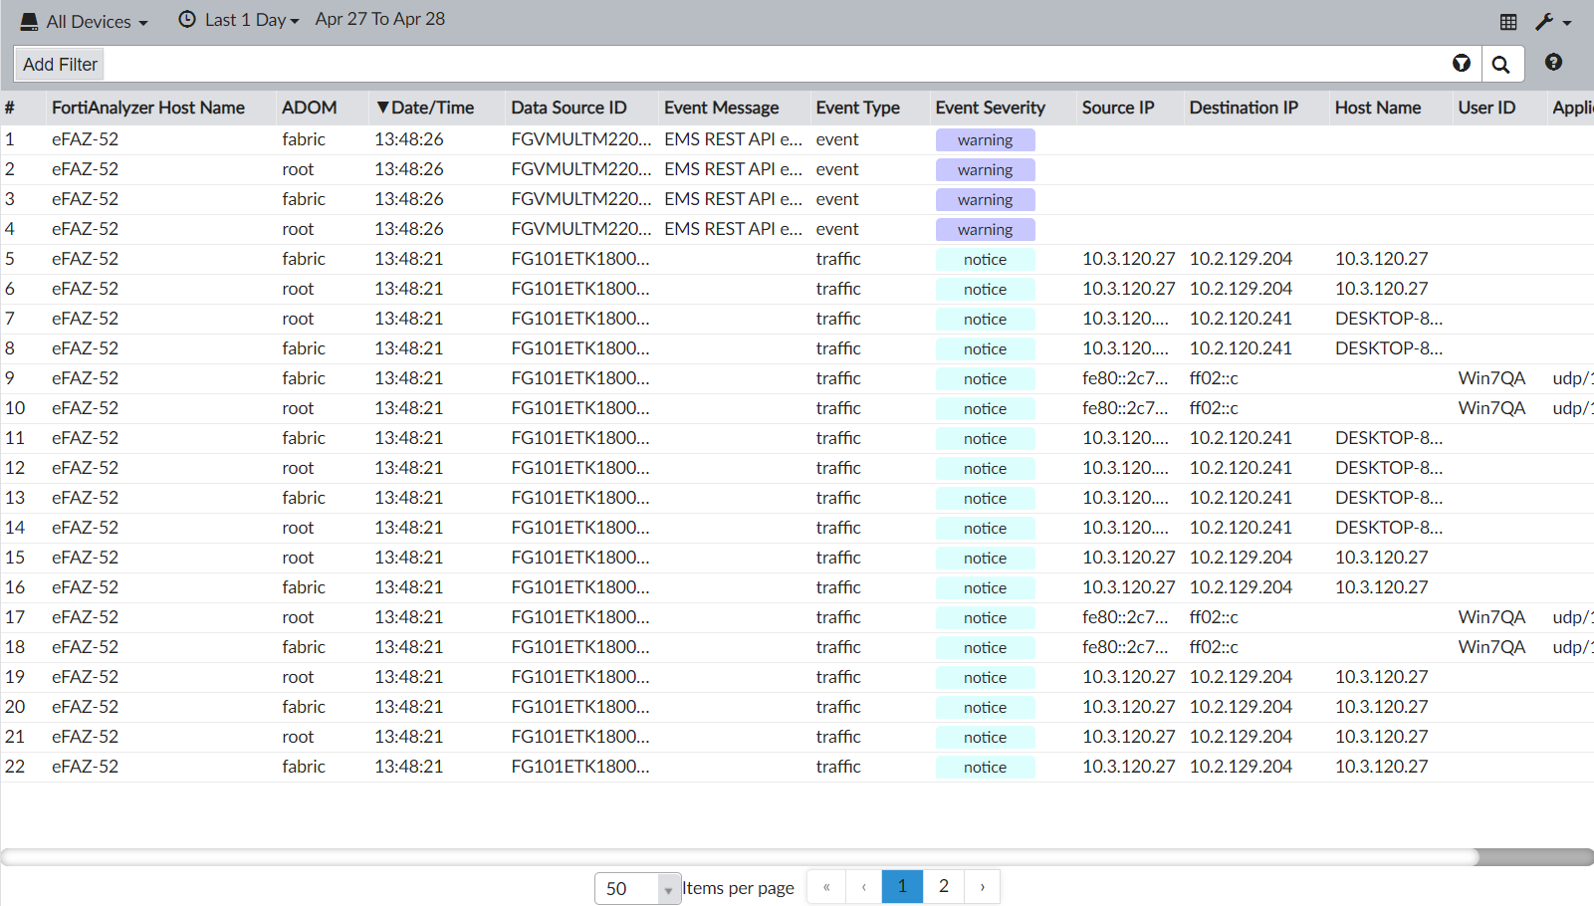
Task: Click the filter funnel icon in the search bar
Action: (x=1461, y=63)
